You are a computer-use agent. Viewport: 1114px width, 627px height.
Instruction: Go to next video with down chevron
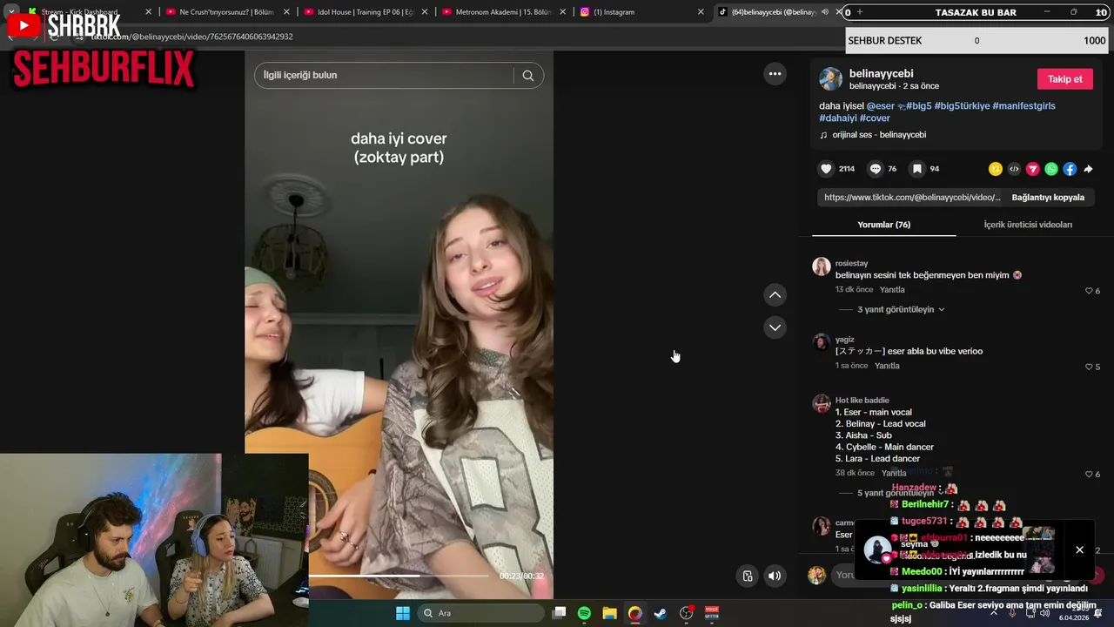[775, 327]
